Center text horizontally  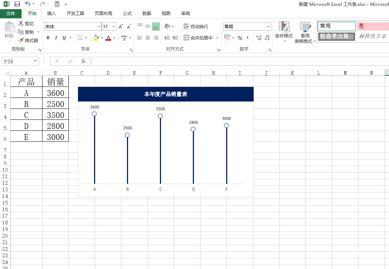(148, 38)
